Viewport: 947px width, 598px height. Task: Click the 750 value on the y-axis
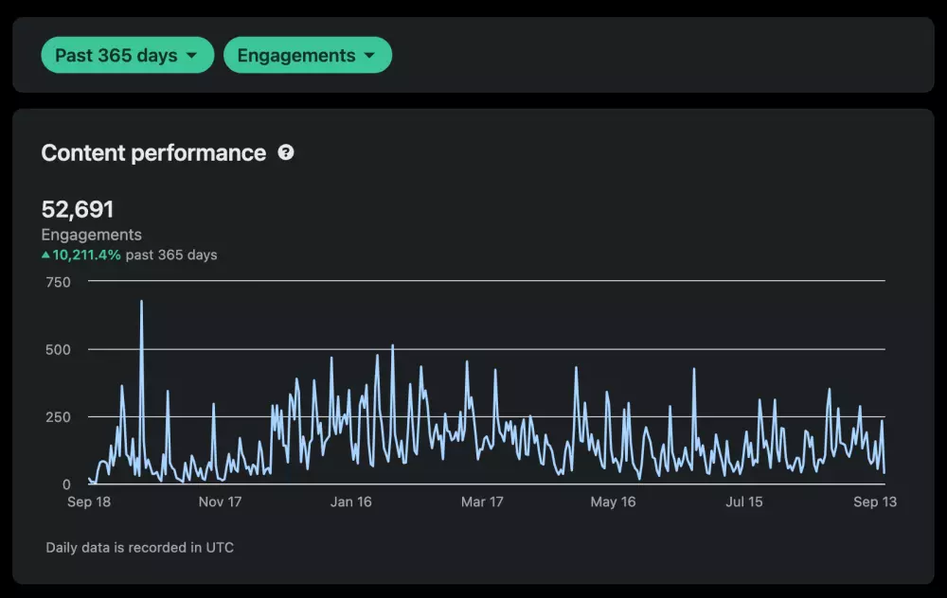[59, 282]
